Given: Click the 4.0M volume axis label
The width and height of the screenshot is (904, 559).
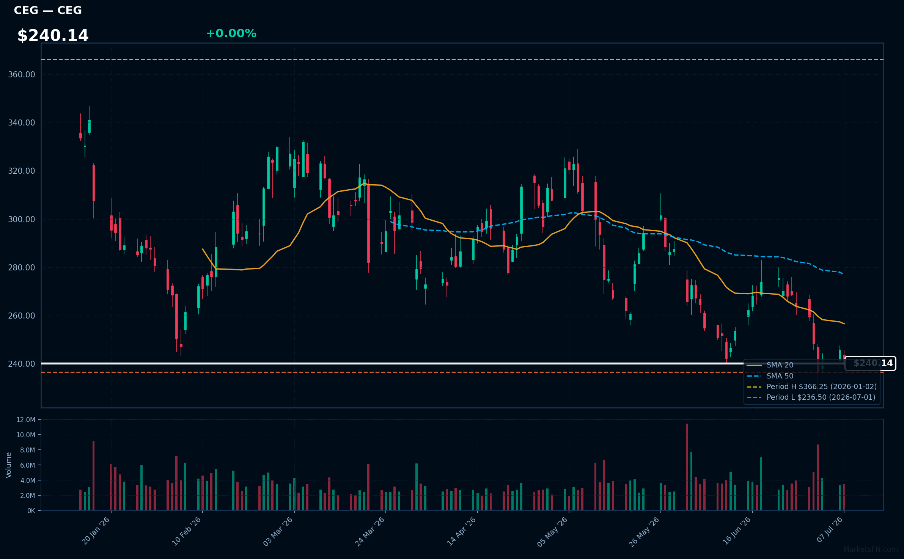Looking at the screenshot, I should (x=27, y=480).
